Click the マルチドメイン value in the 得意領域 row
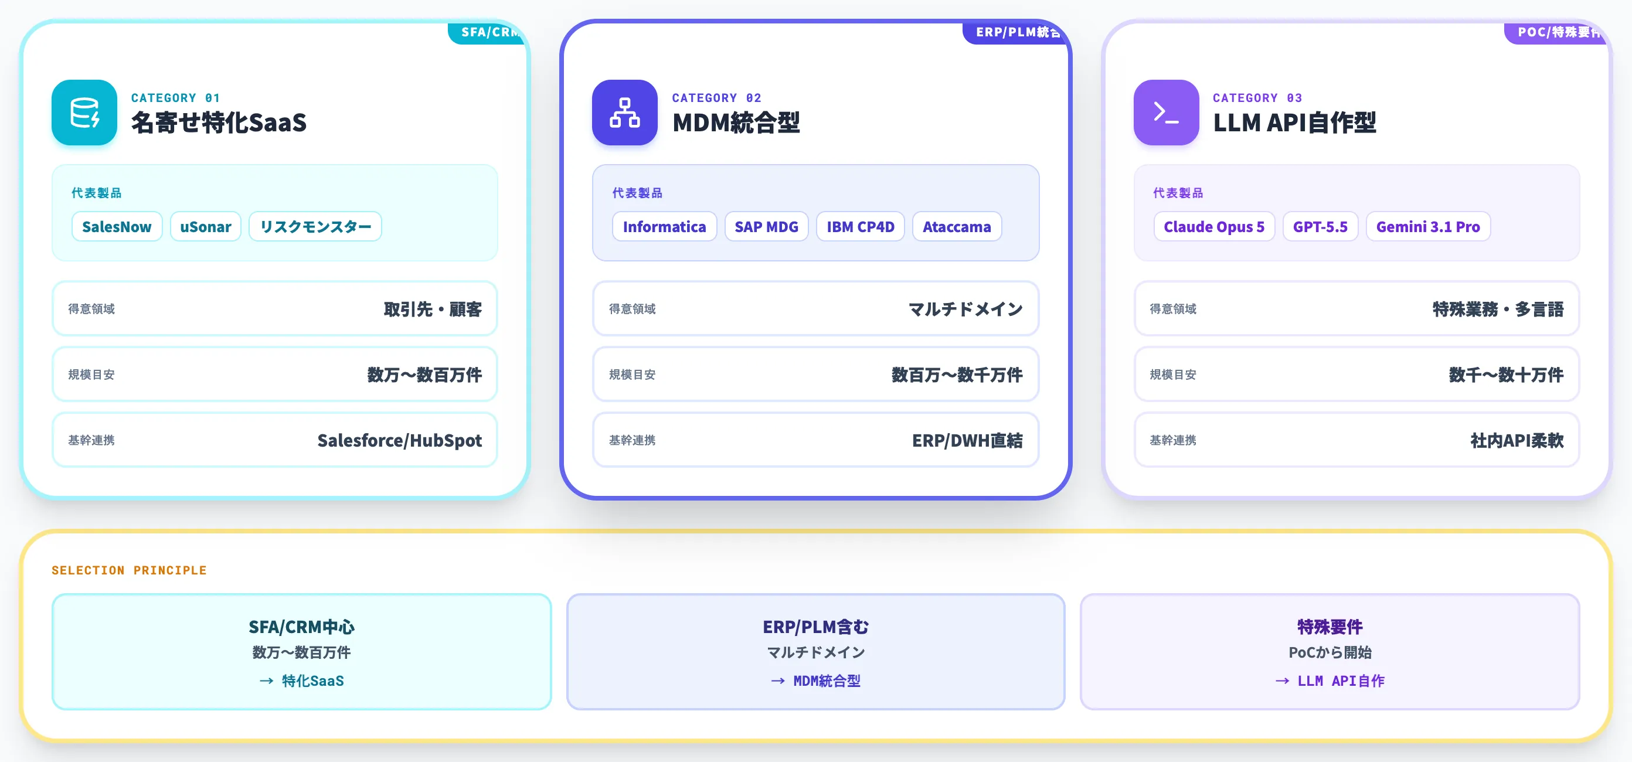This screenshot has height=762, width=1632. click(965, 309)
